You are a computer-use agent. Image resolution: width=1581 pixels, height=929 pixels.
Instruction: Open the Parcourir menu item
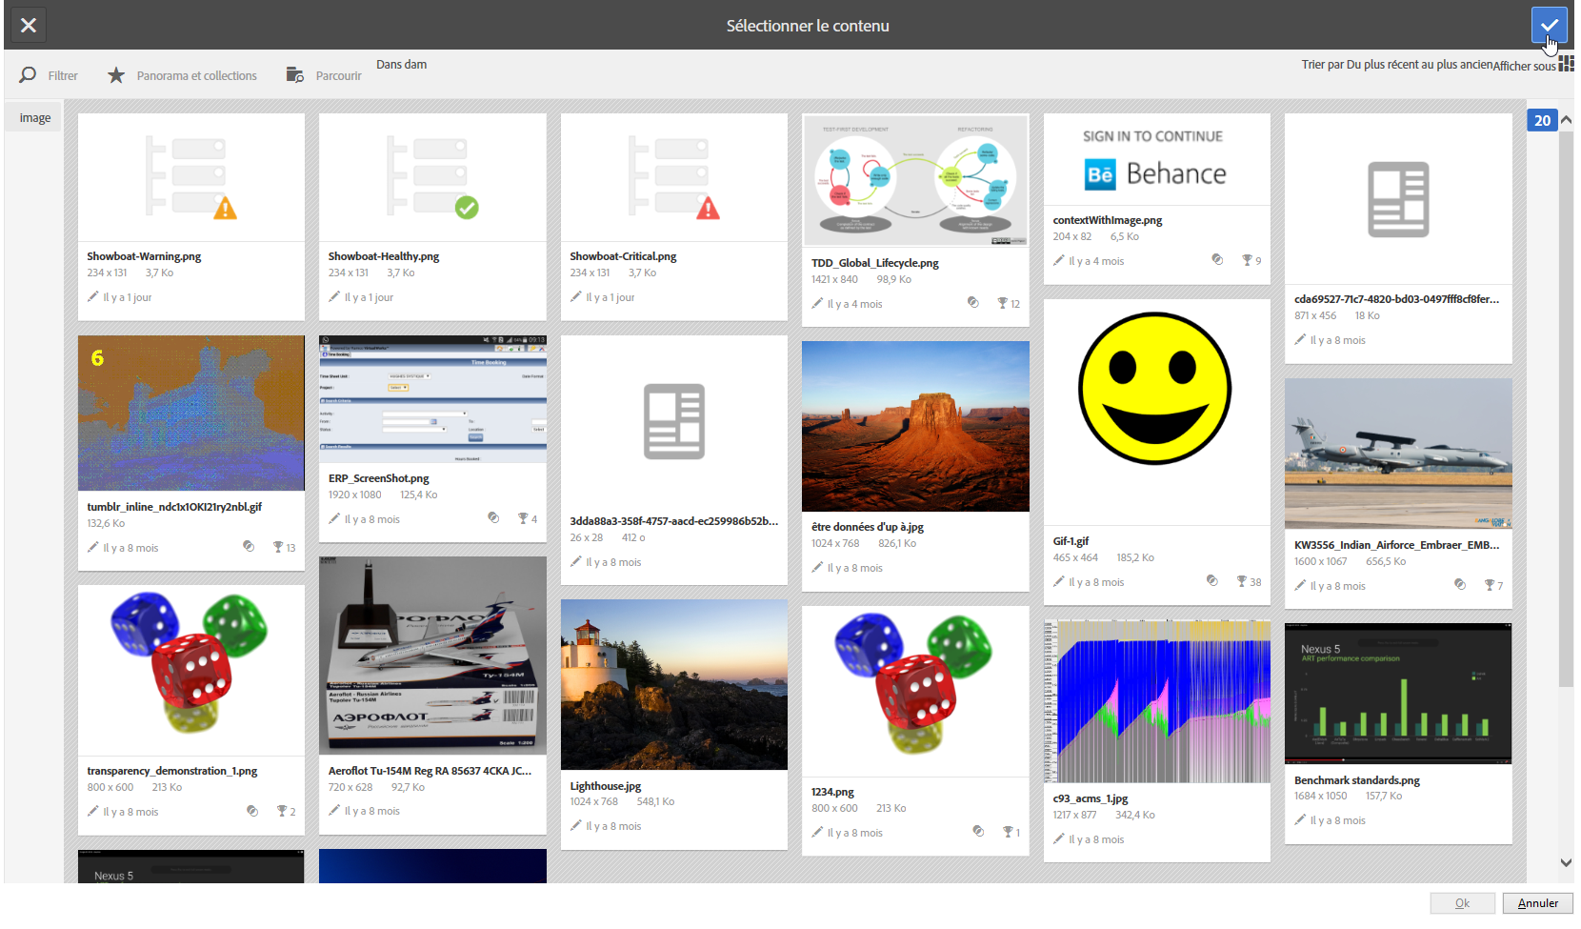[x=339, y=76]
